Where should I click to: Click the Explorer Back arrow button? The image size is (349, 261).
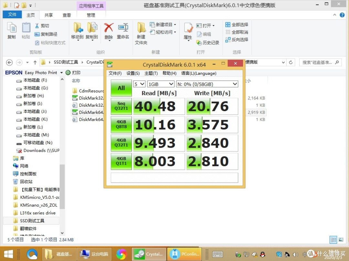(9, 63)
